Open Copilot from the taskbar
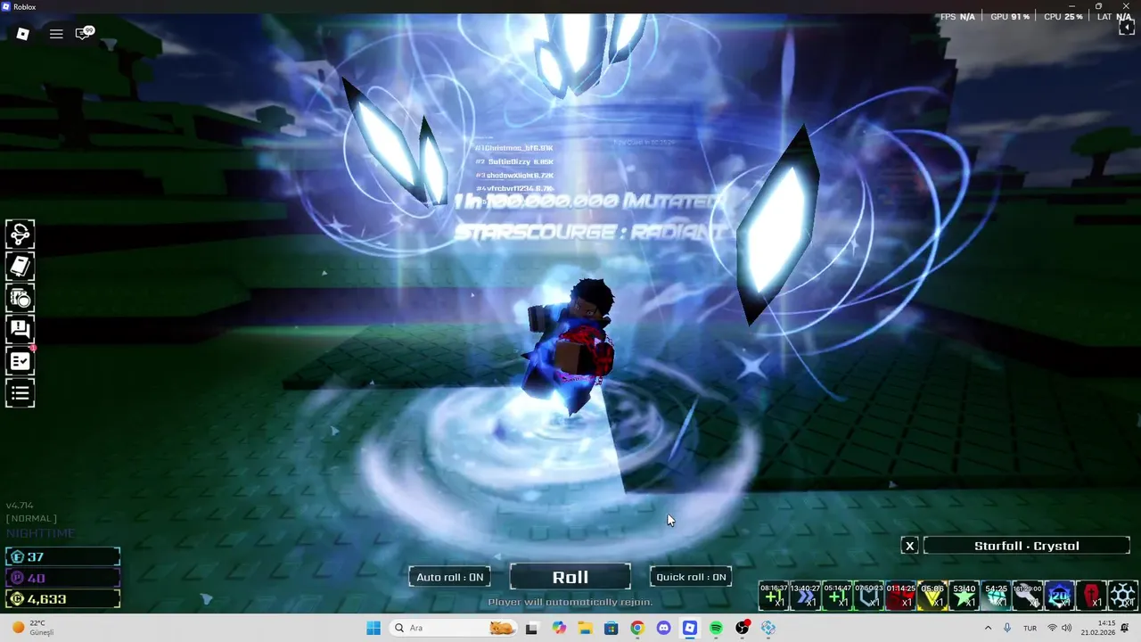The image size is (1141, 642). pos(559,628)
